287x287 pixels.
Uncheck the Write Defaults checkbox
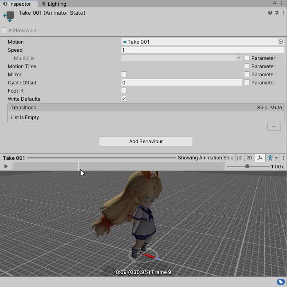click(124, 99)
